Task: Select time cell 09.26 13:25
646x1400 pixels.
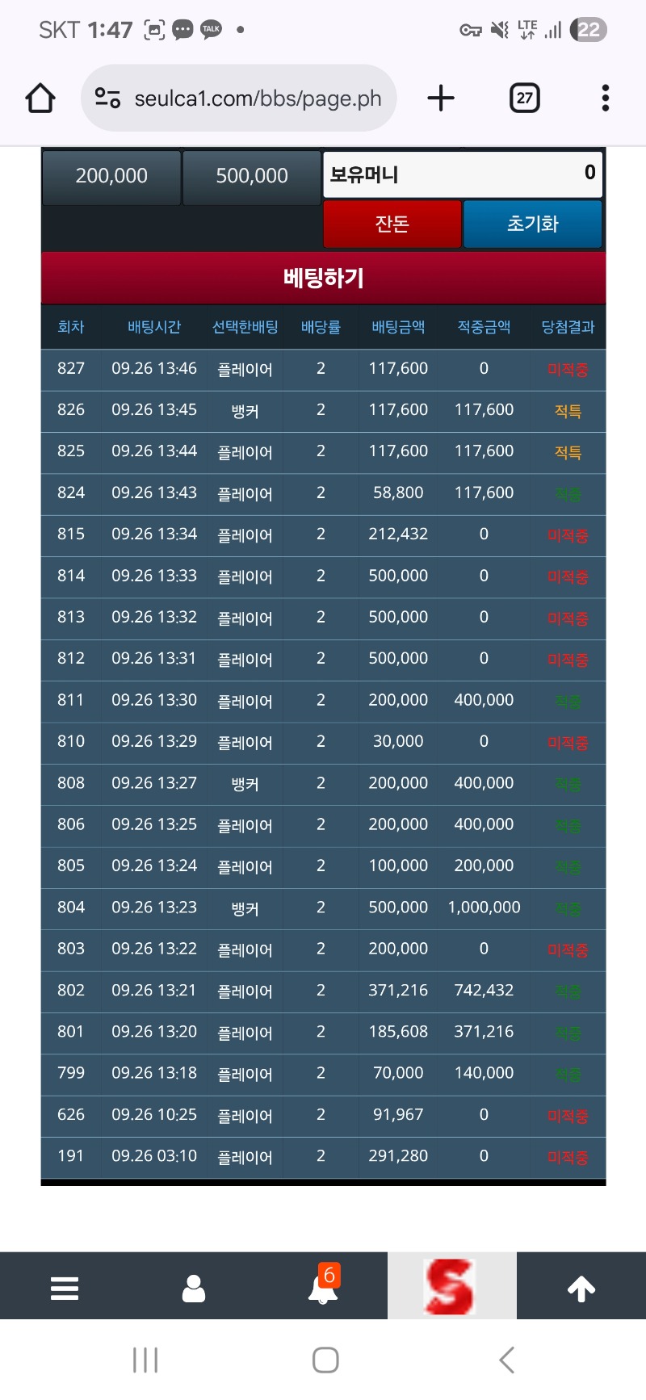Action: [x=154, y=824]
